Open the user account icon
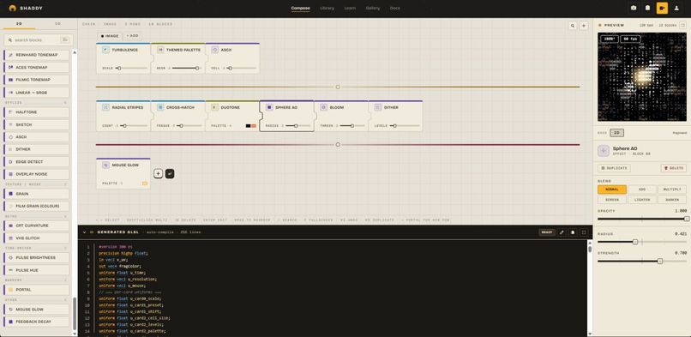This screenshot has width=691, height=337. (676, 8)
